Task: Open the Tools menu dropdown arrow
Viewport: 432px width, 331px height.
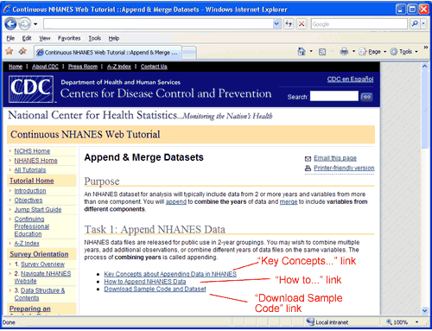Action: click(x=416, y=52)
